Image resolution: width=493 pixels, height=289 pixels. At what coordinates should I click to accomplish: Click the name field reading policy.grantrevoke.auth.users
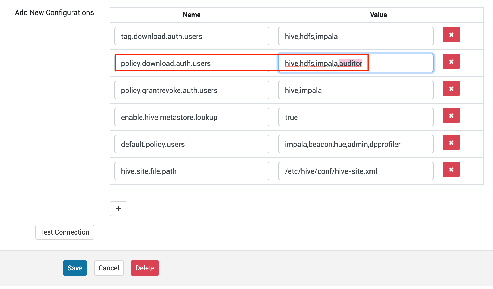pos(192,90)
